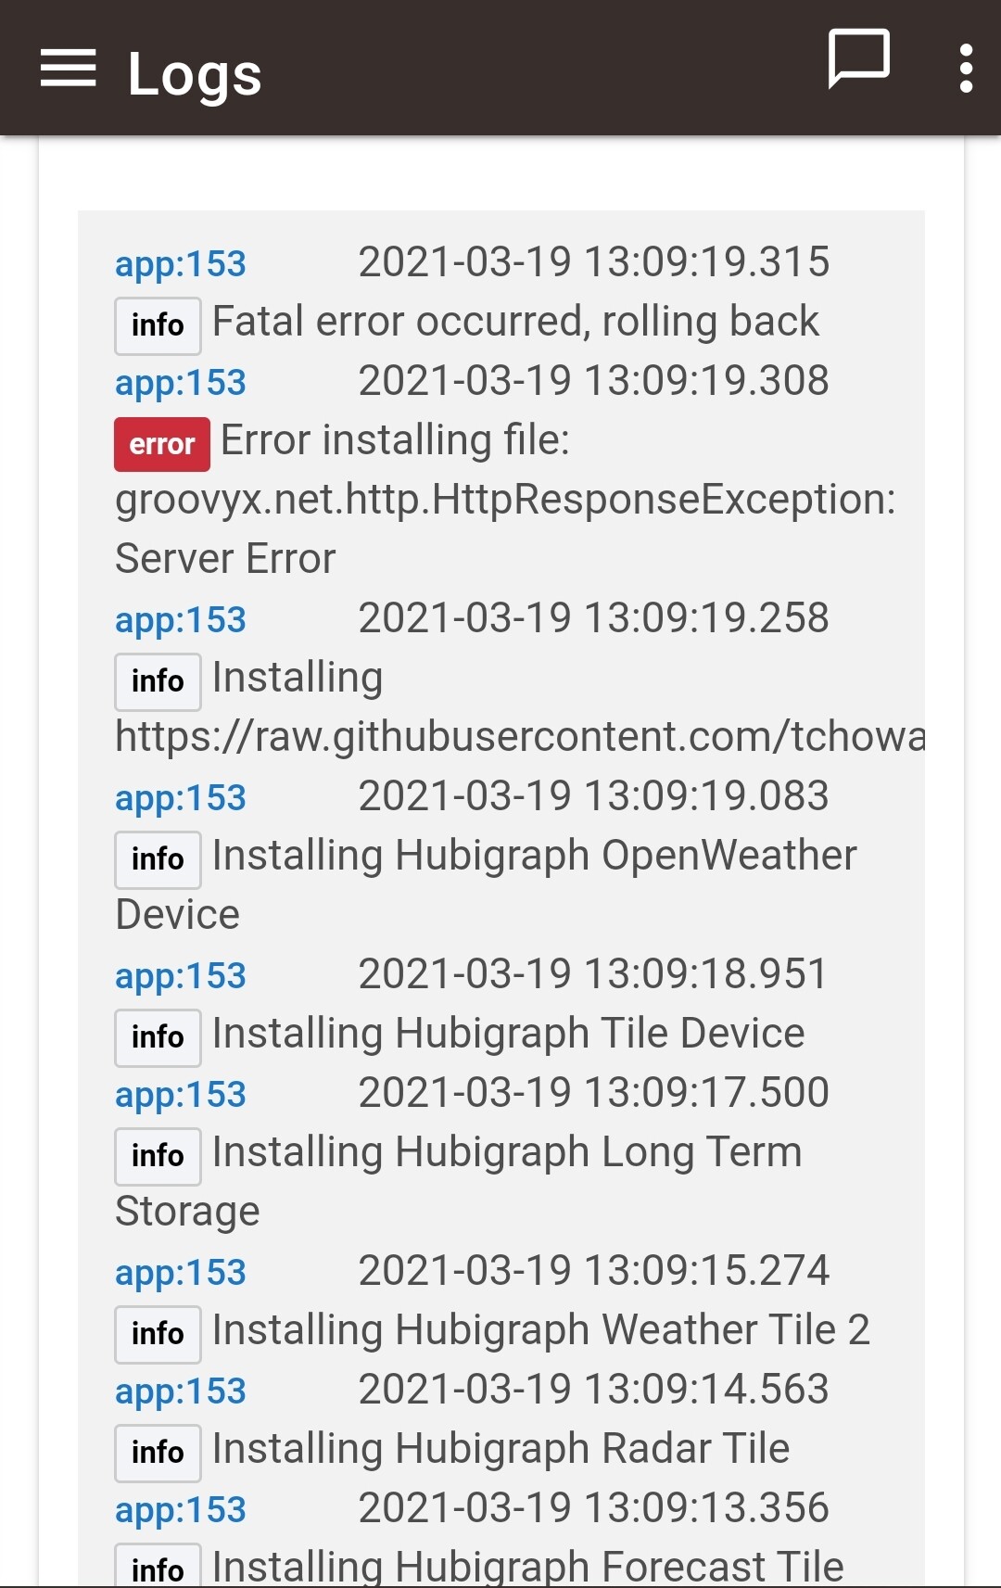Click the raw.githubusercontent.com URL text
Viewport: 1001px width, 1588px height.
pyautogui.click(x=519, y=737)
